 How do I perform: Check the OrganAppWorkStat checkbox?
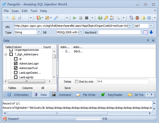click(x=11, y=50)
